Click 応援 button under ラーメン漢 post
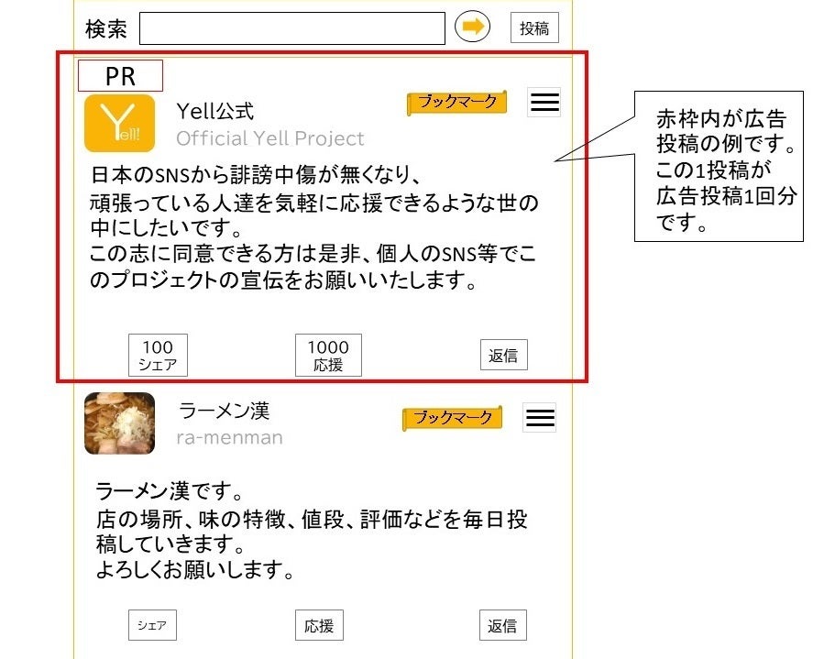 [319, 625]
